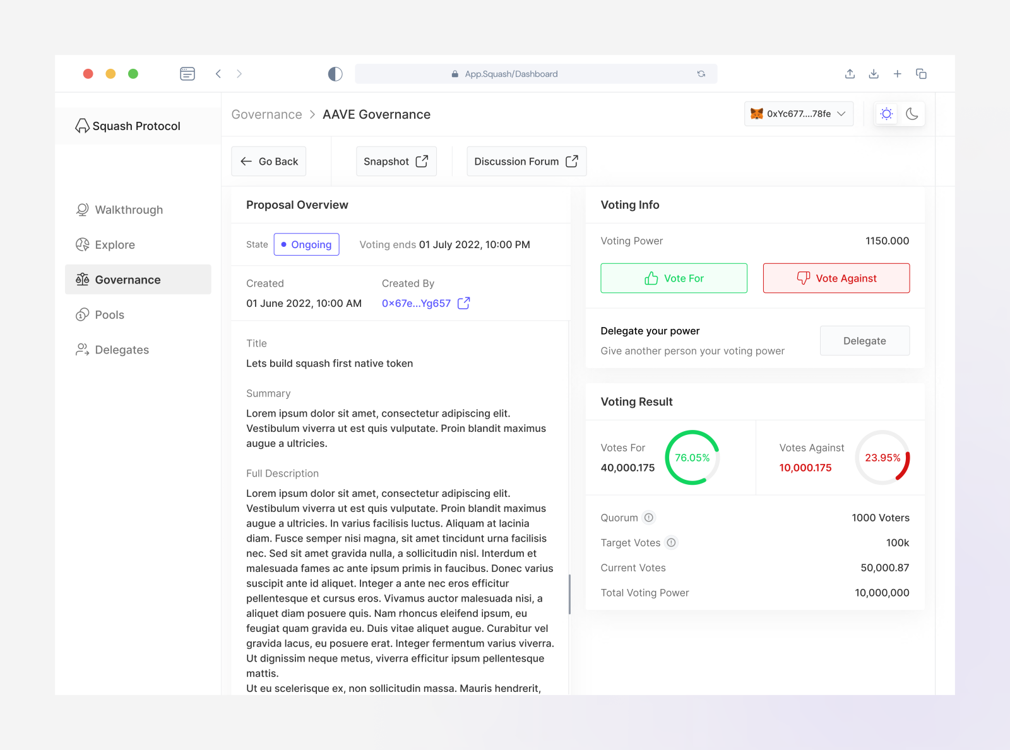Click the Target Votes info icon
This screenshot has width=1010, height=750.
click(671, 542)
